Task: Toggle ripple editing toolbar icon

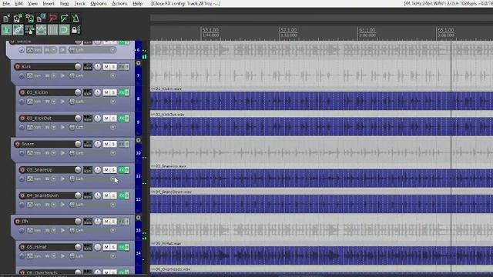Action: (29, 30)
